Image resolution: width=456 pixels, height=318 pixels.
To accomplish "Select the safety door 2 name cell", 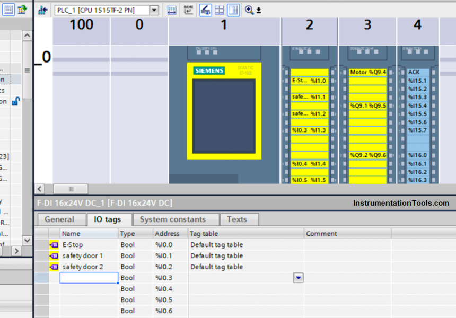I will (89, 267).
